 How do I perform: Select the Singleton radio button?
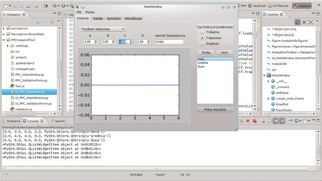(202, 44)
